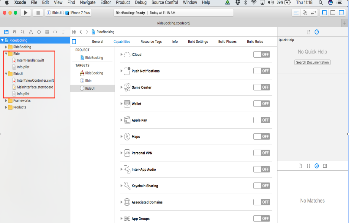Switch to Resource Tags tab
This screenshot has width=349, height=223.
tap(151, 42)
